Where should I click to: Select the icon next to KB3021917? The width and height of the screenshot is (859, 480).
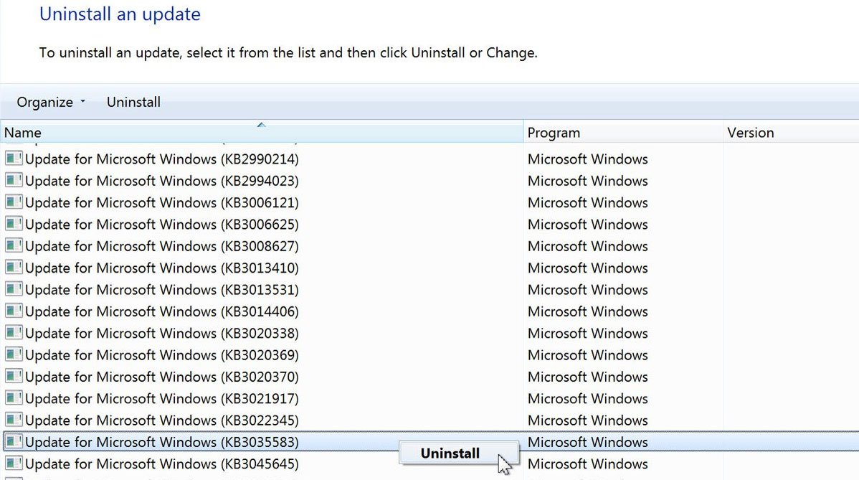coord(14,398)
